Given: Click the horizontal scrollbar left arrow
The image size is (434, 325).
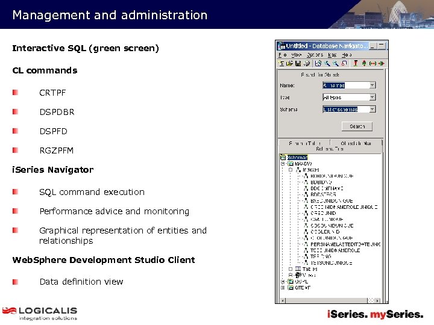Looking at the screenshot, I should pyautogui.click(x=283, y=300).
